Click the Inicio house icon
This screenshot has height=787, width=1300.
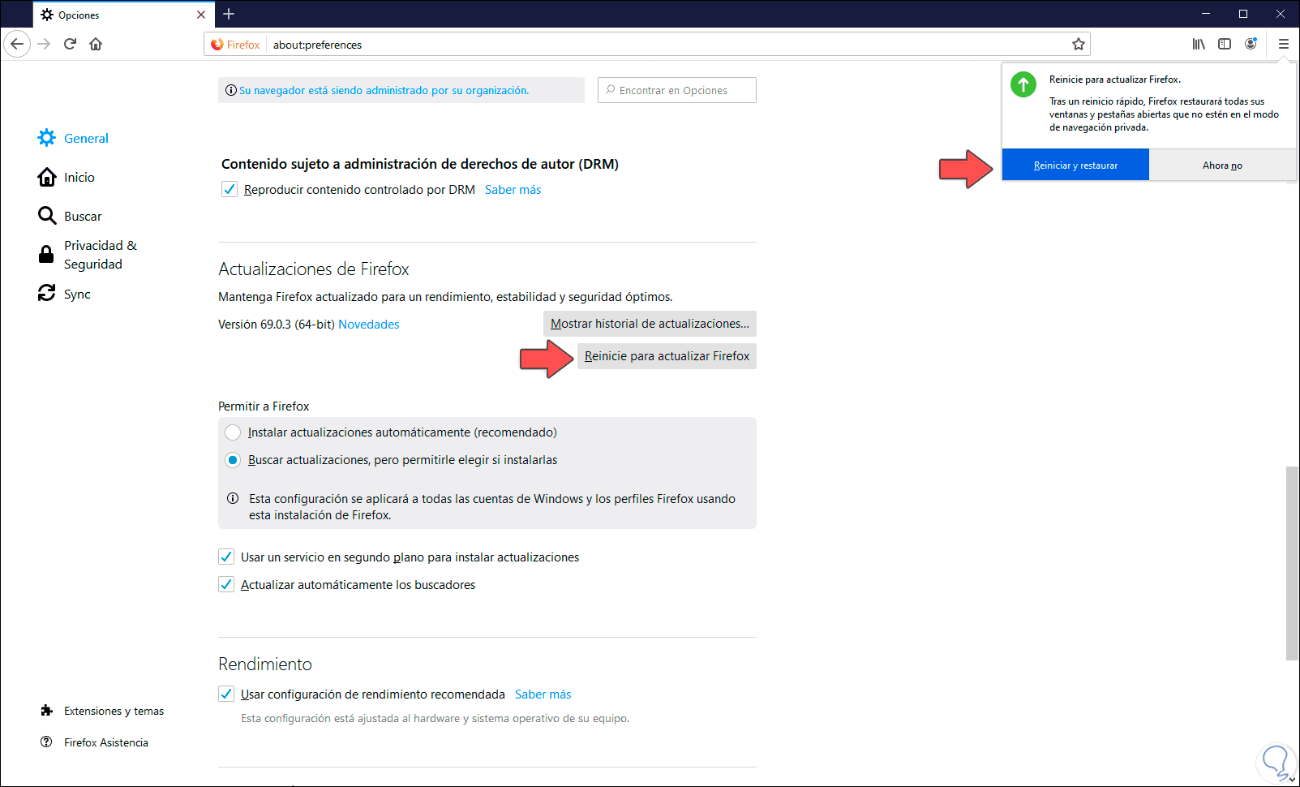point(47,177)
